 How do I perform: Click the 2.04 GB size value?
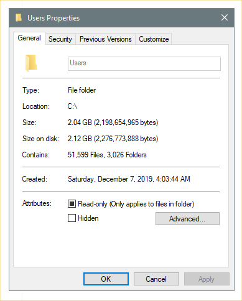point(113,123)
